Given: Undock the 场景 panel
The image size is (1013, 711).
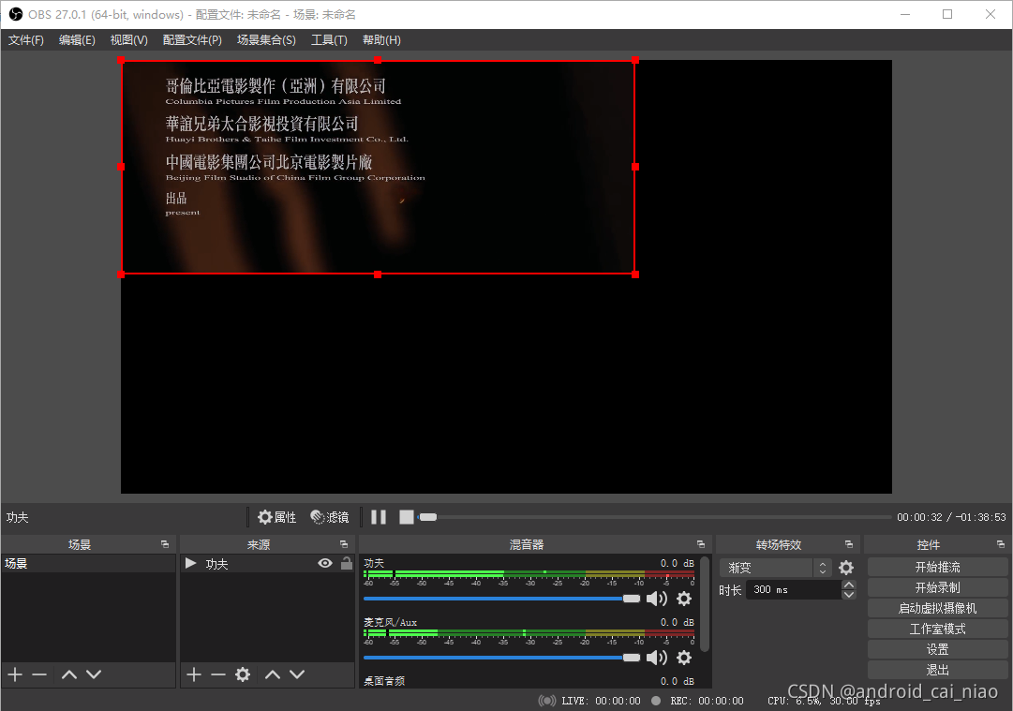Looking at the screenshot, I should [165, 544].
